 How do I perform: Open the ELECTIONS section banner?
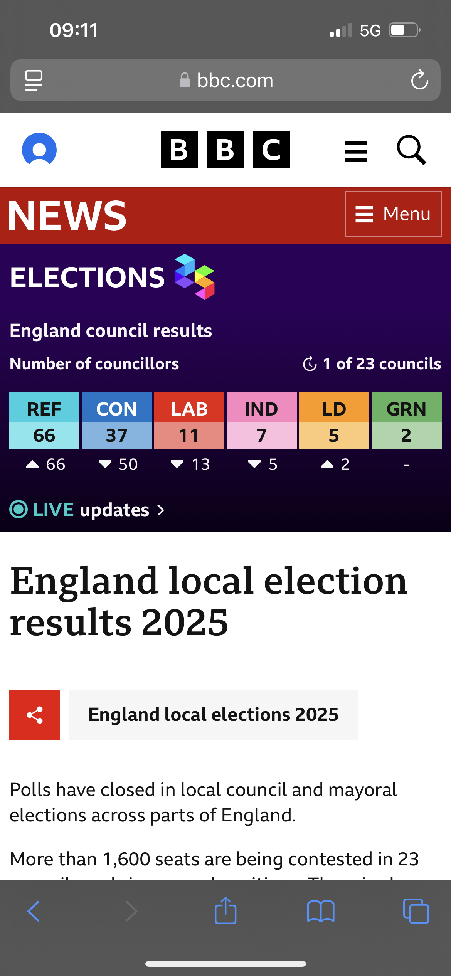click(x=112, y=277)
